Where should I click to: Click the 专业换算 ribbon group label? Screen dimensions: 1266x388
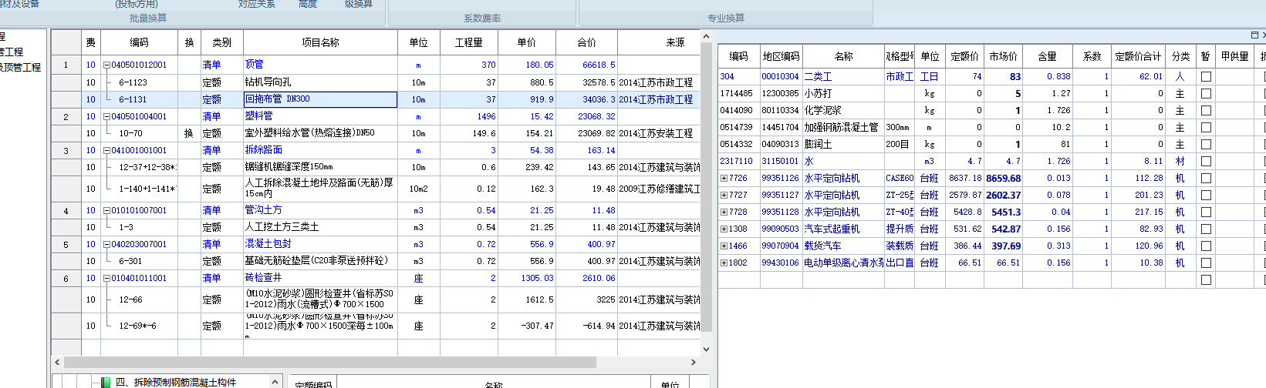click(x=726, y=18)
